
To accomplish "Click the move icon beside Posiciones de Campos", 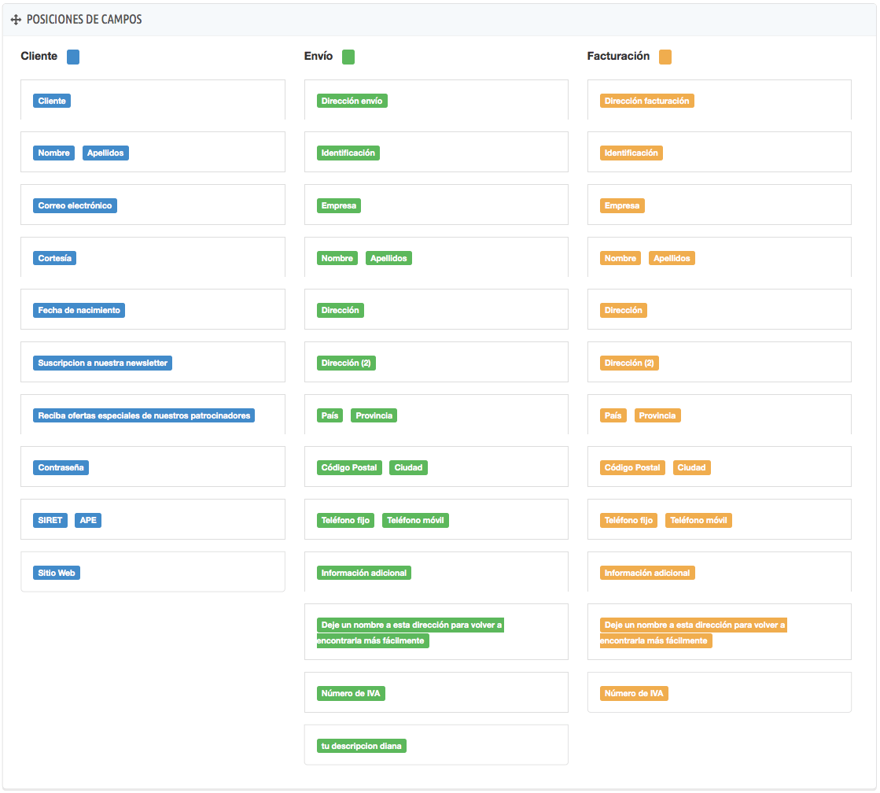I will point(16,20).
